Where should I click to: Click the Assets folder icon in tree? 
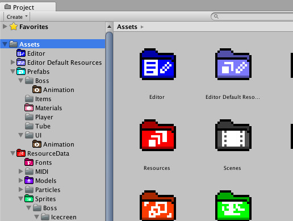(x=13, y=44)
